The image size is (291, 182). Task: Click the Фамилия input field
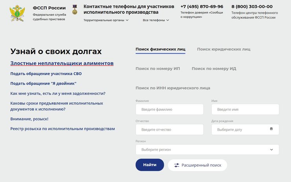click(169, 109)
